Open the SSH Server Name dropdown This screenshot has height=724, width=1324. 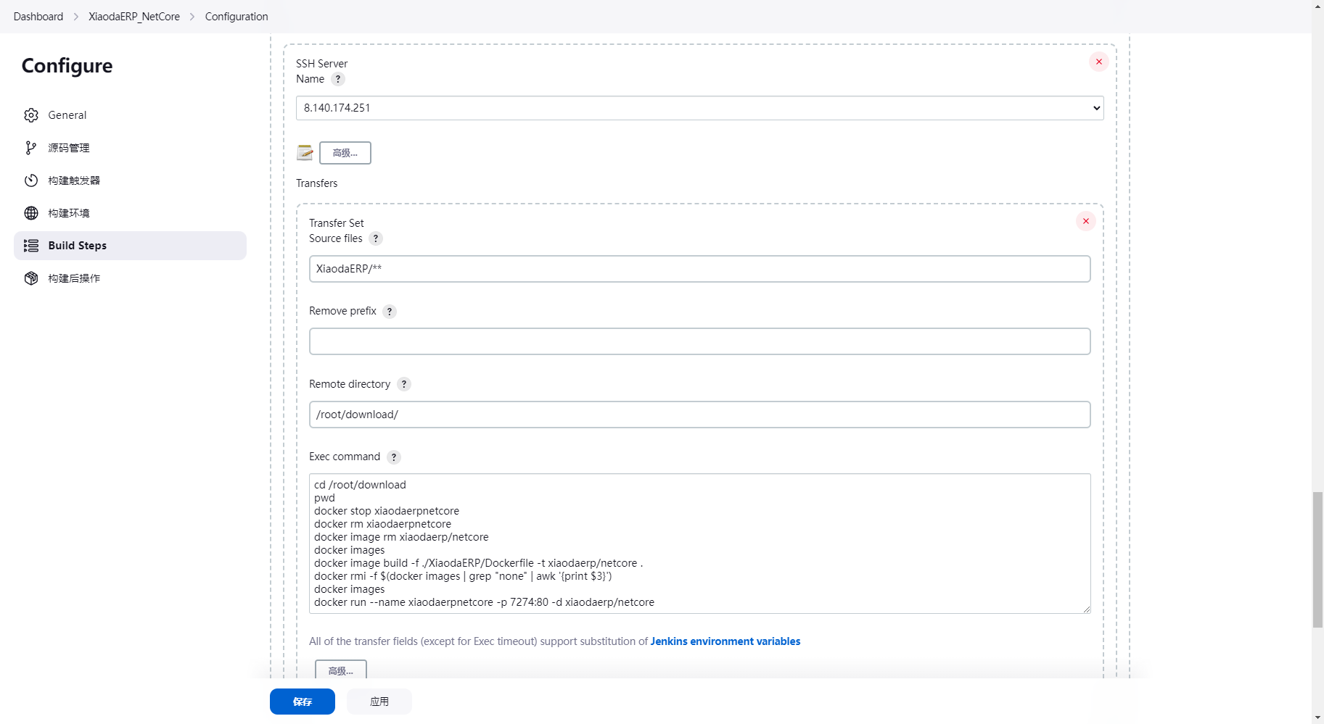(x=699, y=108)
